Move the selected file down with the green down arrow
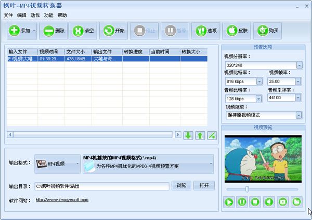 pyautogui.click(x=188, y=135)
